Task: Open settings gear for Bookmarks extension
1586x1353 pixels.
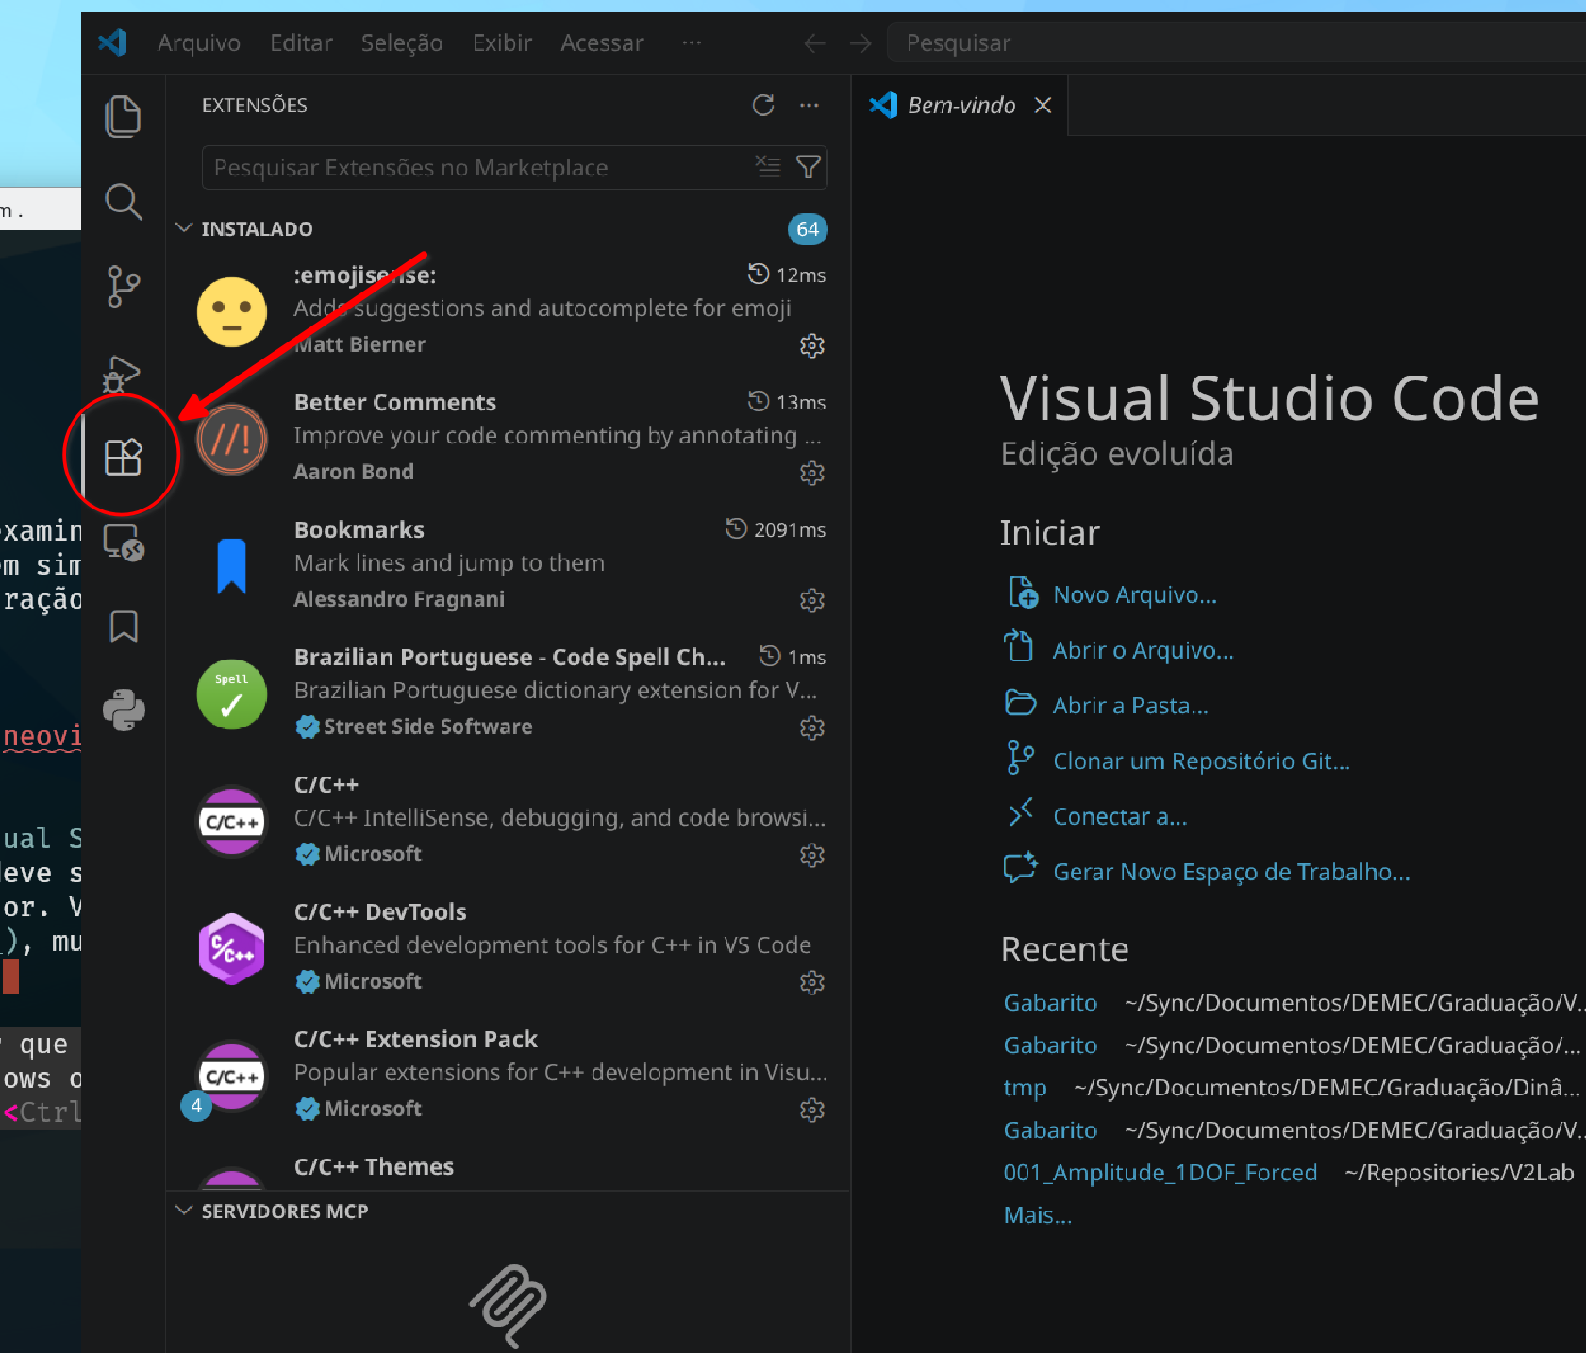Action: (x=812, y=600)
